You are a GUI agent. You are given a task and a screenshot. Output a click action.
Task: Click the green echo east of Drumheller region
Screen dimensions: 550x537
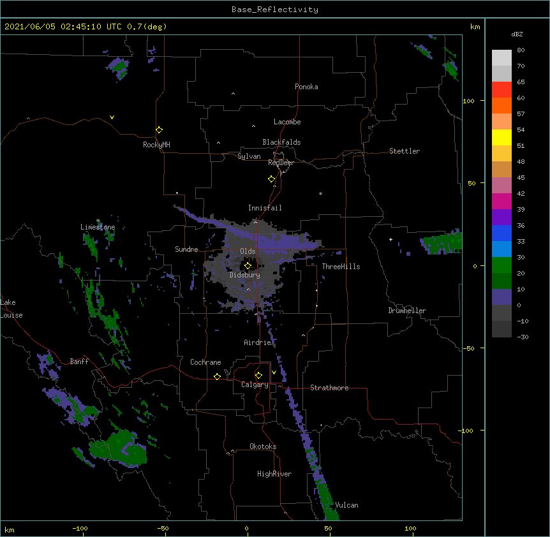pyautogui.click(x=443, y=242)
